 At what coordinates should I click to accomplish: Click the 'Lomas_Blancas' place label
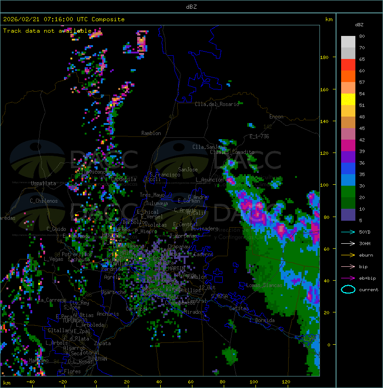tap(264, 285)
